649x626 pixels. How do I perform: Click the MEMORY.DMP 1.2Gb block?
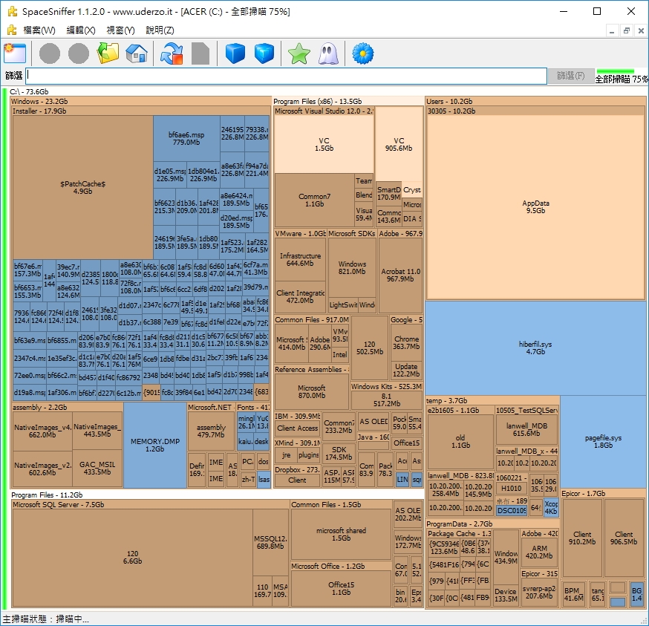[x=154, y=445]
